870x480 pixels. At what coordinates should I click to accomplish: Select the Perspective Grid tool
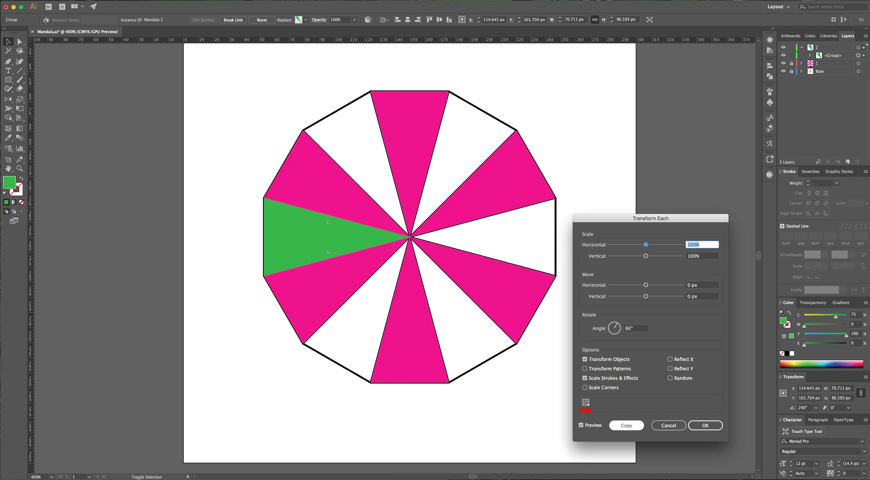pos(20,118)
